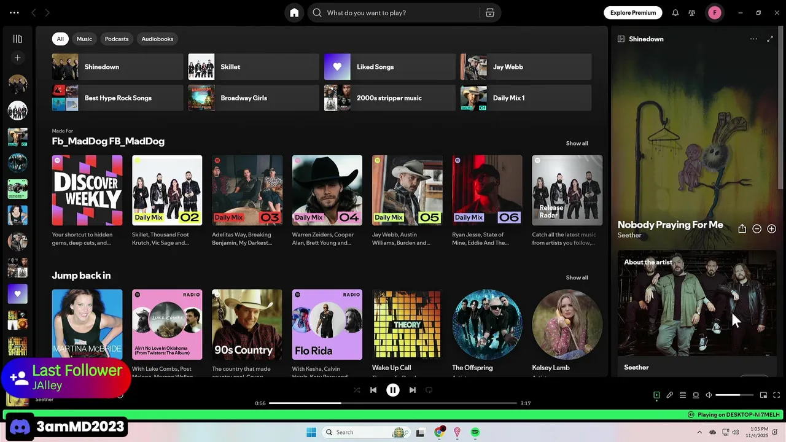Open the three-dot app menu
The image size is (786, 442).
click(14, 13)
